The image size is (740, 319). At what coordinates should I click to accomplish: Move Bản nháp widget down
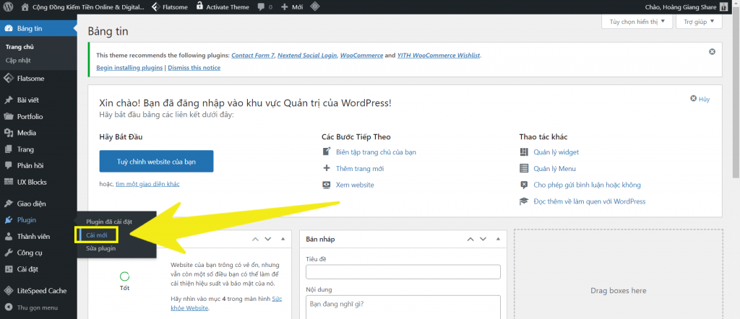[483, 239]
